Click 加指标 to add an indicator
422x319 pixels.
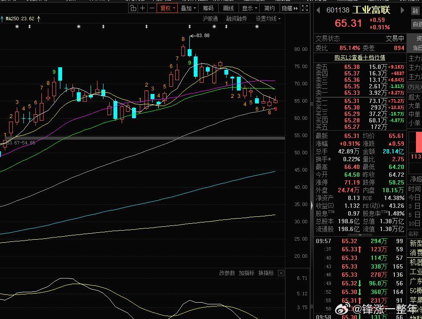(246, 273)
